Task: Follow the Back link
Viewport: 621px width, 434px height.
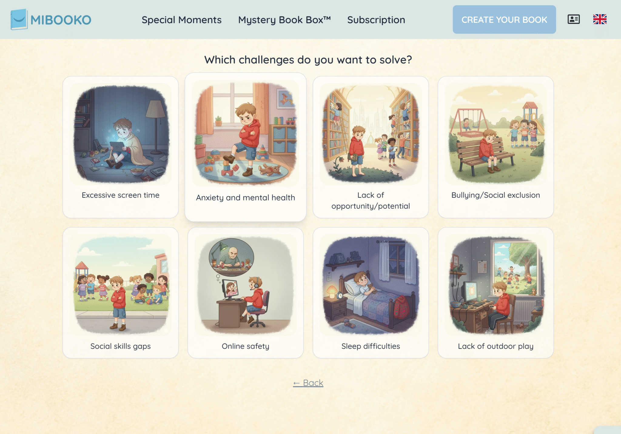Action: (x=308, y=383)
